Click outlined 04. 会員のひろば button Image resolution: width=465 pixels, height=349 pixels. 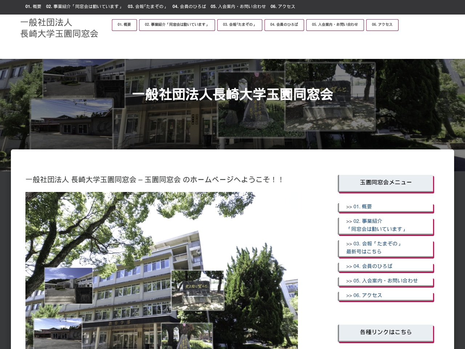pyautogui.click(x=284, y=25)
